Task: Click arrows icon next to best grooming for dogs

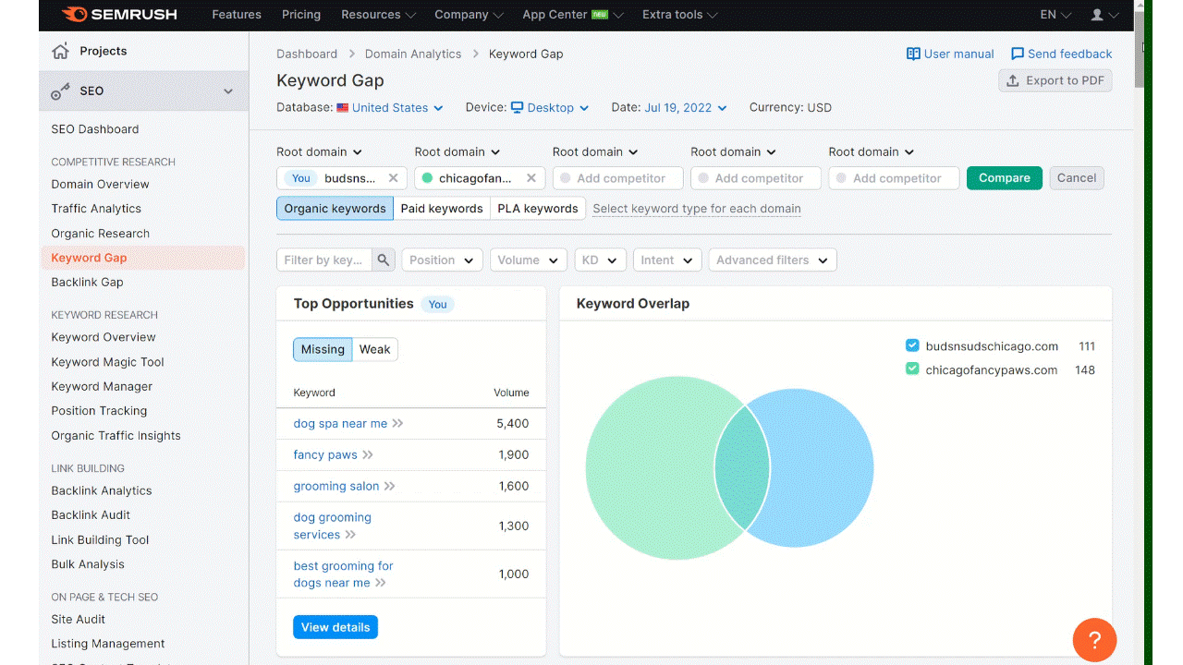Action: (381, 583)
